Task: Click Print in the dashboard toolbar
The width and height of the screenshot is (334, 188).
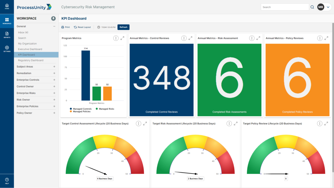Action: point(65,27)
